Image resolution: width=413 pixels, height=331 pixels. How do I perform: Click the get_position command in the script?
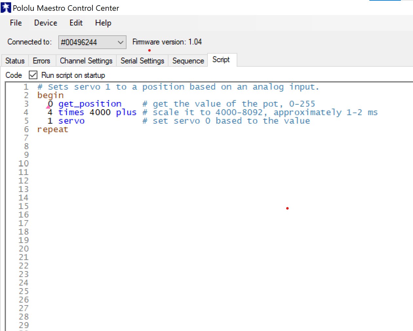90,104
